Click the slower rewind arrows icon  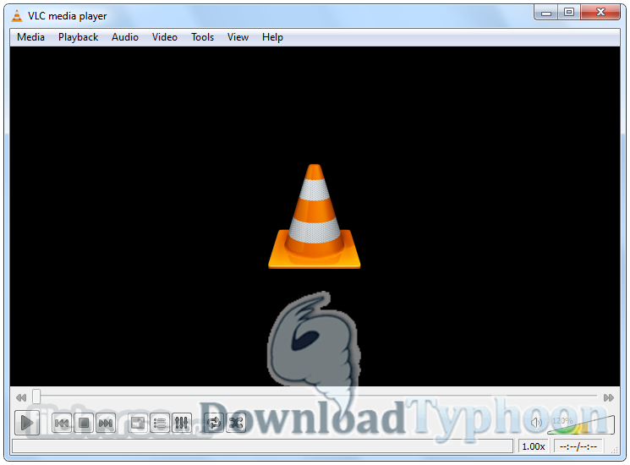pyautogui.click(x=21, y=397)
